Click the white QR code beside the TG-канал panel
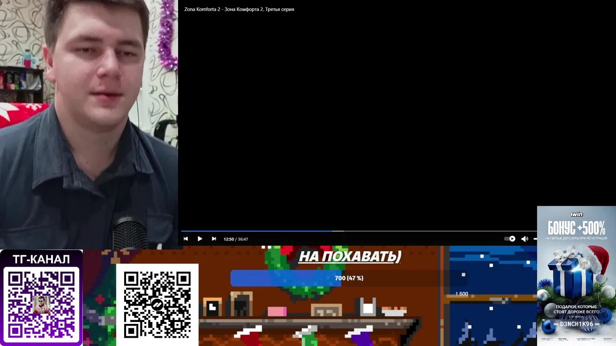This screenshot has width=616, height=346. pos(157,305)
